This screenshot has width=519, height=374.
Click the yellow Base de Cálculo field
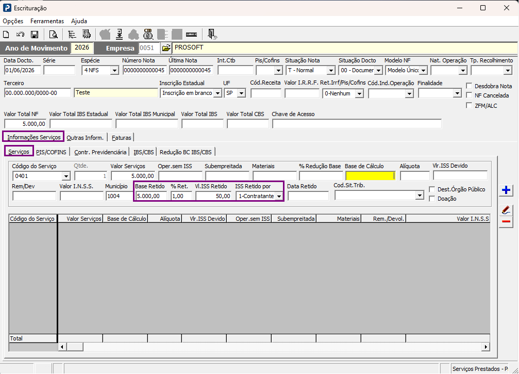coord(371,176)
